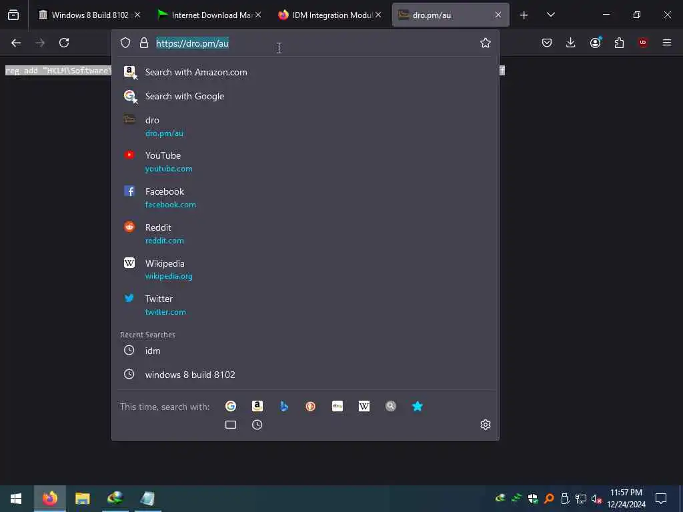683x512 pixels.
Task: Open search settings gear
Action: [486, 425]
